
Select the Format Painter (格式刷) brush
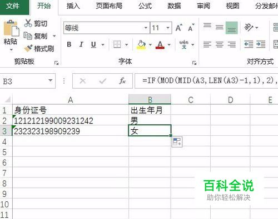click(x=39, y=48)
